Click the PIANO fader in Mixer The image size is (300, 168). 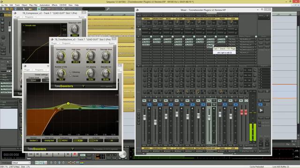[x=220, y=114]
